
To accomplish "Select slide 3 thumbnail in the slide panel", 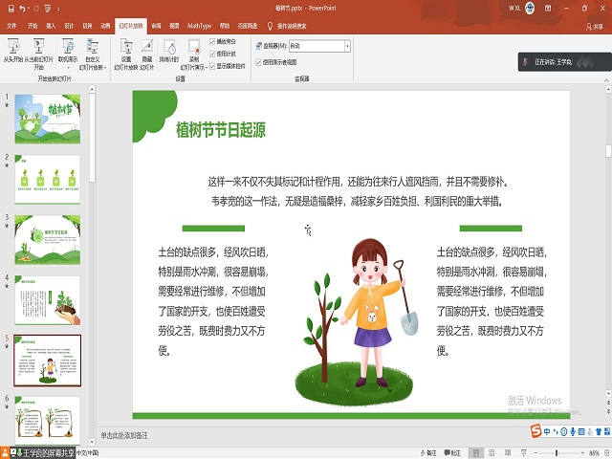I will [x=47, y=240].
